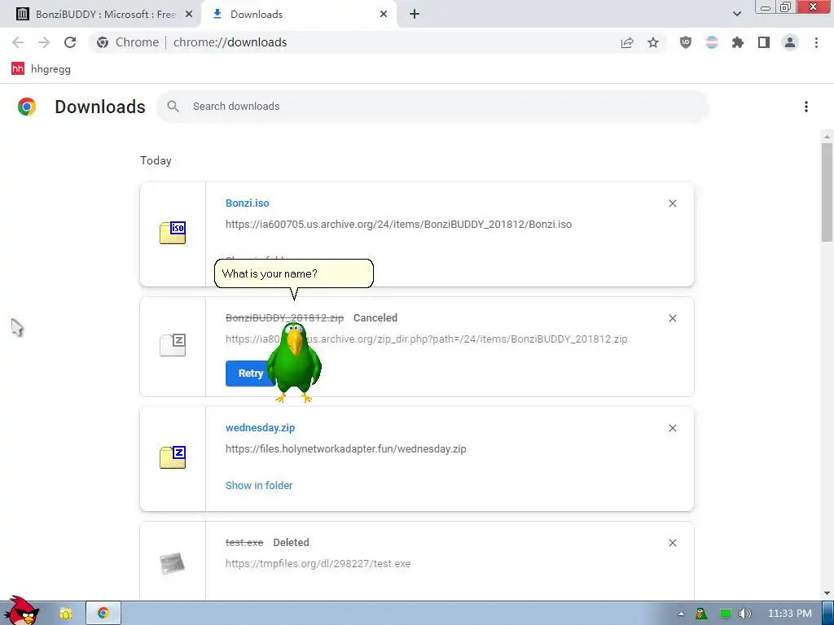Image resolution: width=834 pixels, height=625 pixels.
Task: Open the green network tray icon
Action: 726,614
